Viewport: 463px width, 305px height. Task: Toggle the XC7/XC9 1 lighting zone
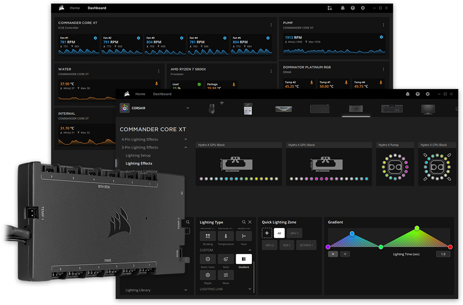coord(306,245)
